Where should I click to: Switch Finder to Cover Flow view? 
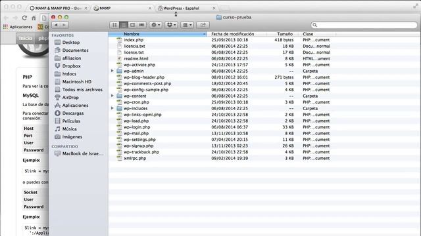tap(141, 25)
